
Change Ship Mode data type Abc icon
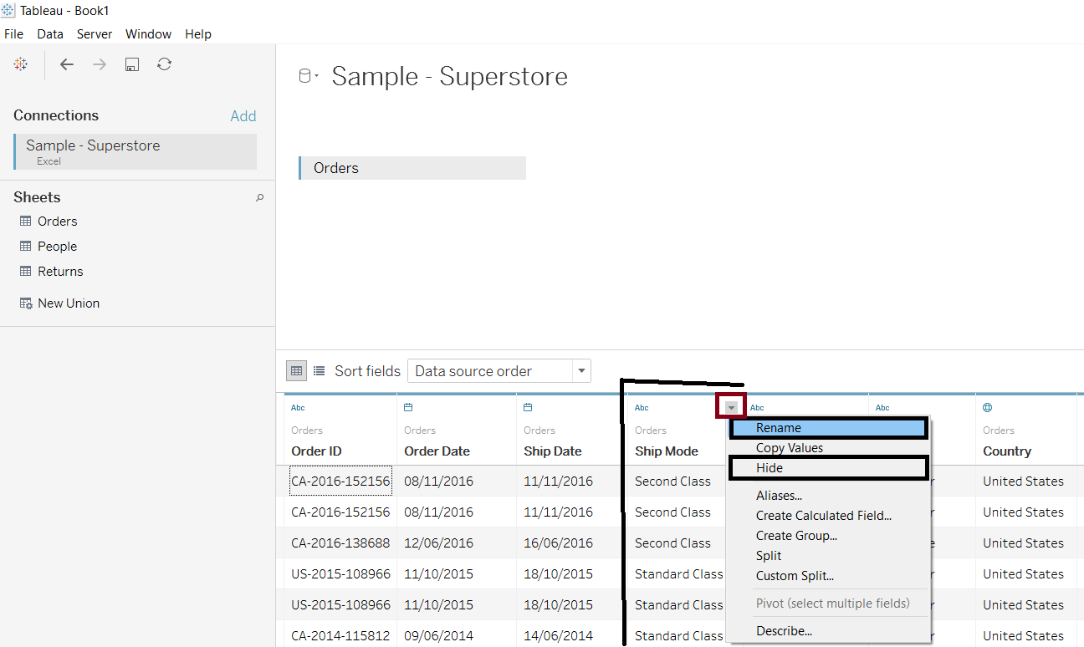coord(642,408)
